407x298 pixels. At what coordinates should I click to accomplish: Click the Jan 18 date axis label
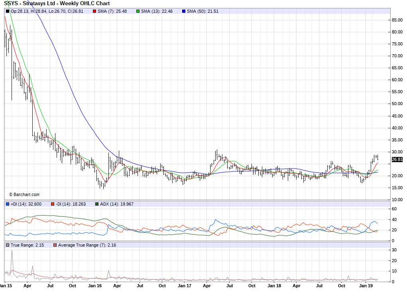[274, 286]
